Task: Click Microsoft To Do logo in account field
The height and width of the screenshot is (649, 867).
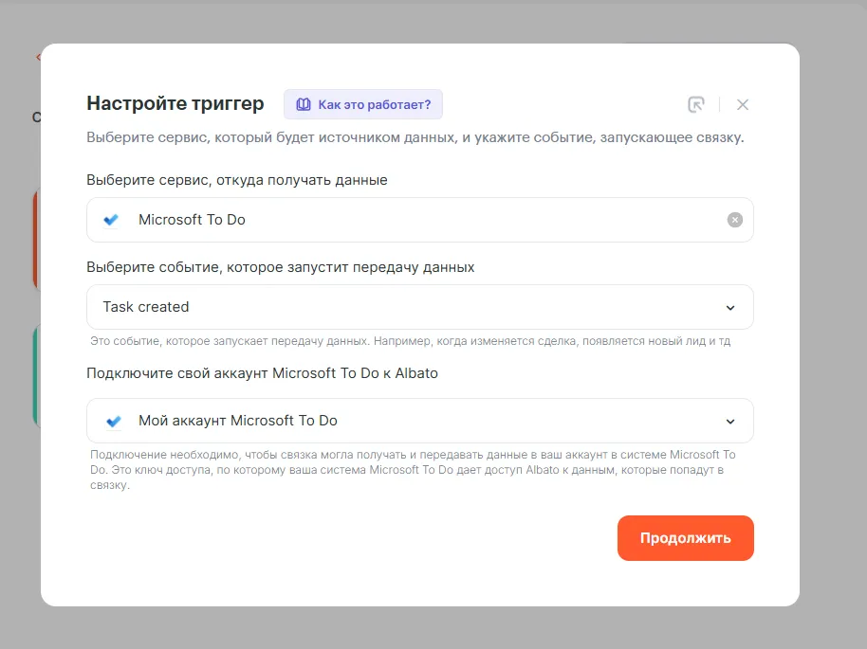Action: point(112,421)
